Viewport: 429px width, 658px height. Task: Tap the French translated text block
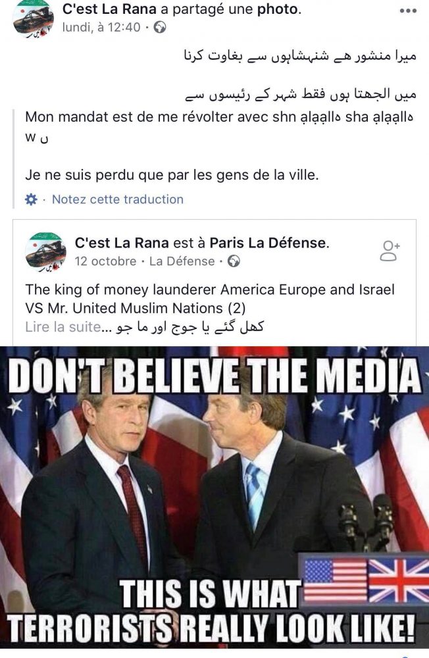(220, 146)
